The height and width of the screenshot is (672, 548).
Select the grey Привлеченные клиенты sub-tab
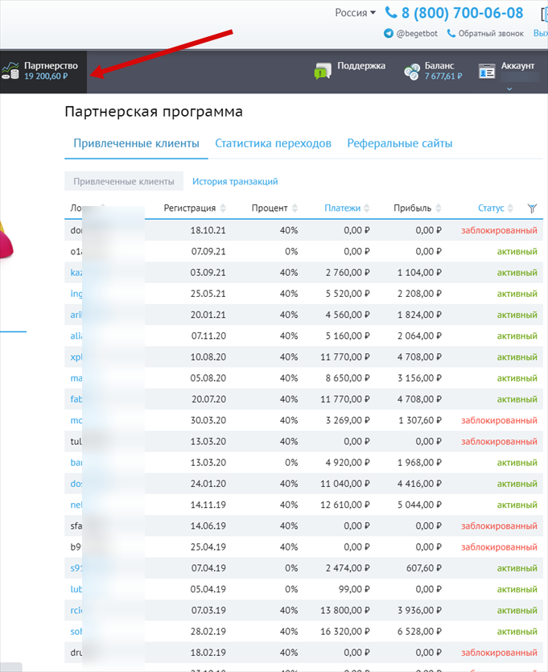pyautogui.click(x=124, y=181)
